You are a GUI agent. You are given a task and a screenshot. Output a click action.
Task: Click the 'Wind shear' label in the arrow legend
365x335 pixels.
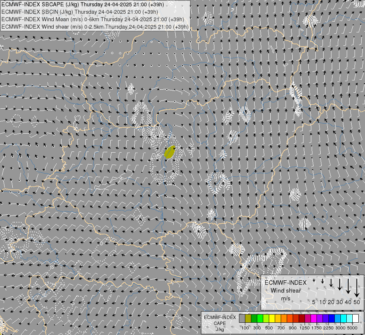(x=286, y=291)
